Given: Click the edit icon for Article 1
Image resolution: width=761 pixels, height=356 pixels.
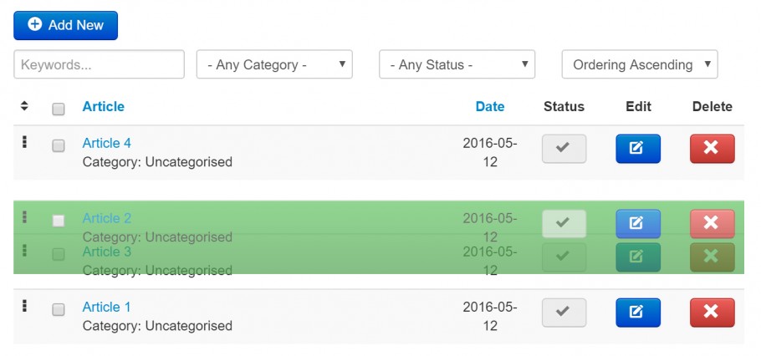Looking at the screenshot, I should (638, 313).
